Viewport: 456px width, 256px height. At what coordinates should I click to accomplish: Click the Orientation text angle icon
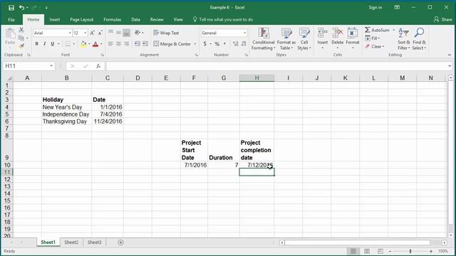(x=138, y=33)
